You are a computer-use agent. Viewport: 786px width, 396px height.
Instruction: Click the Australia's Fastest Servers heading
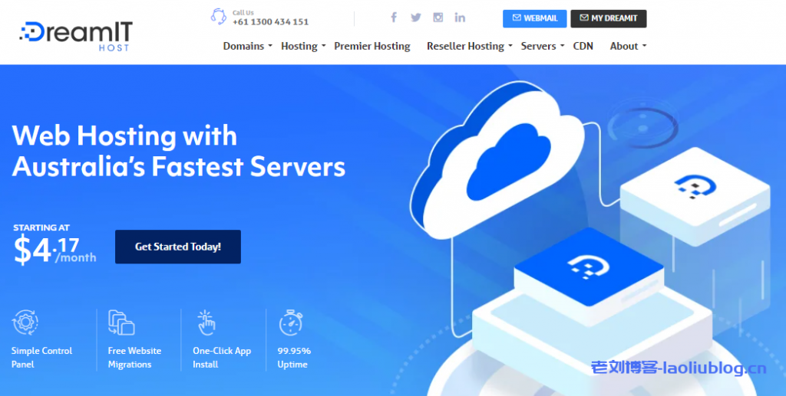pyautogui.click(x=178, y=166)
